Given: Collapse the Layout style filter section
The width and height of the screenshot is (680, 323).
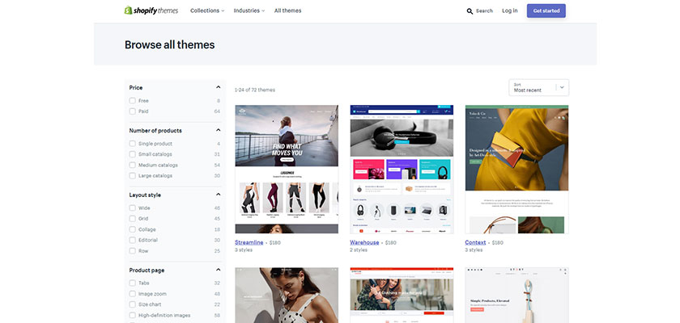Looking at the screenshot, I should (218, 195).
